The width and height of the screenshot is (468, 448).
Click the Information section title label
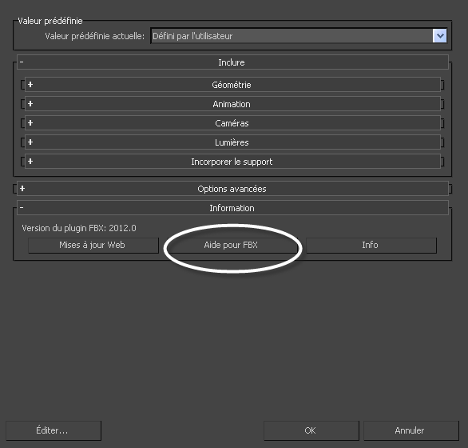pyautogui.click(x=232, y=208)
